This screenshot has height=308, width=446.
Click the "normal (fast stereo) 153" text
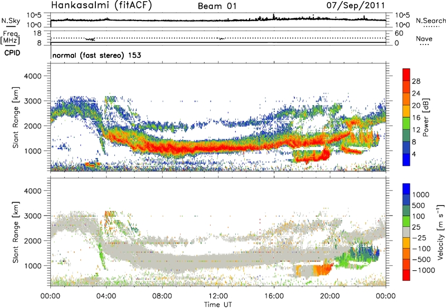click(x=96, y=55)
